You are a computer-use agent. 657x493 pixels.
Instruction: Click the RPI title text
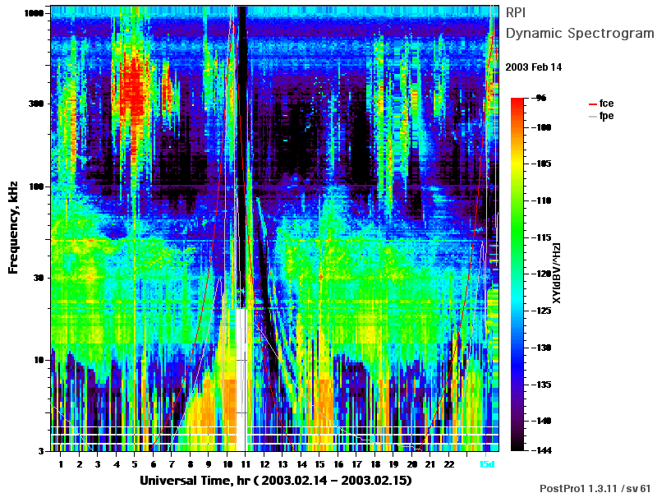516,13
